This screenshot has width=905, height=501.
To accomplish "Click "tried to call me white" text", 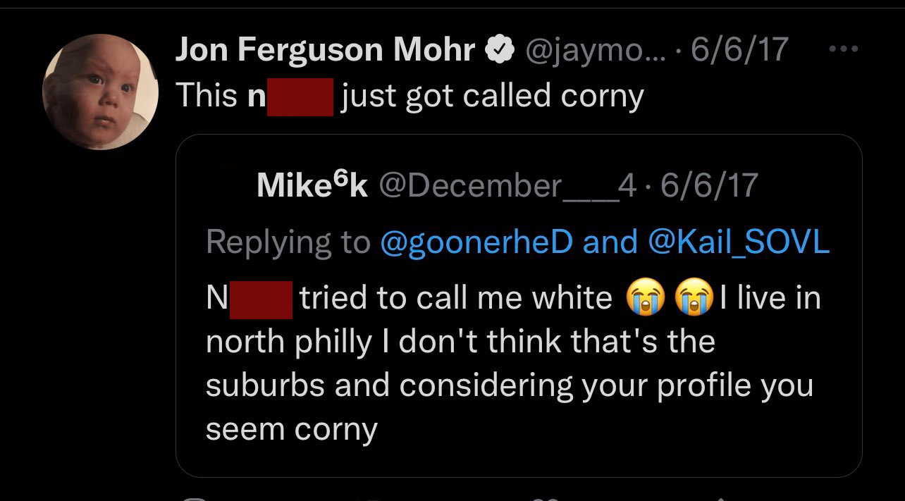I will click(x=456, y=299).
